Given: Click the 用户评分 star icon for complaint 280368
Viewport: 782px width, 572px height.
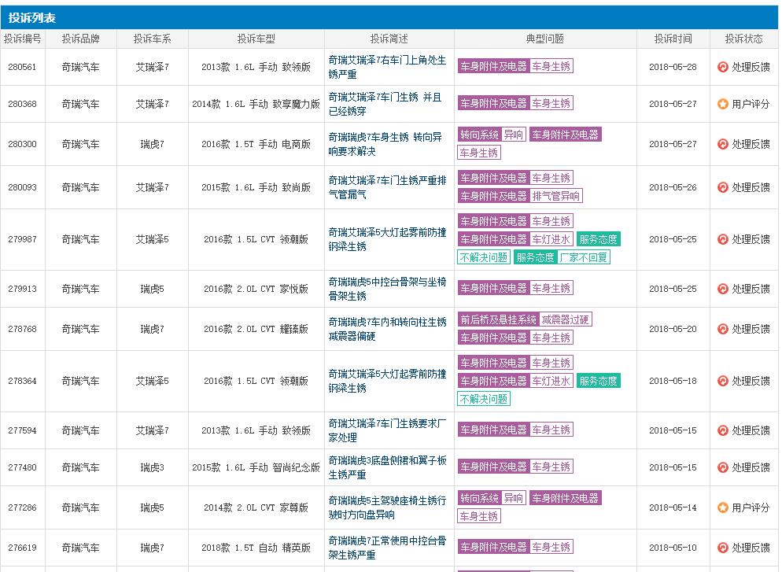Looking at the screenshot, I should coord(723,104).
